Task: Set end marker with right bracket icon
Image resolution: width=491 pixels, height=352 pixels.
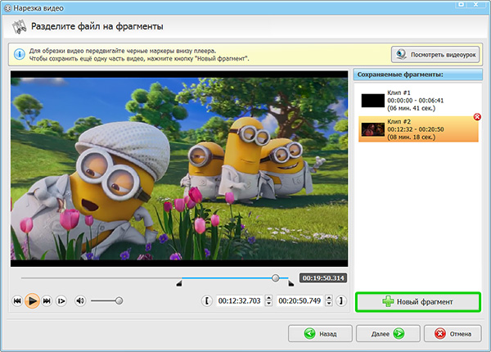Action: click(x=341, y=301)
